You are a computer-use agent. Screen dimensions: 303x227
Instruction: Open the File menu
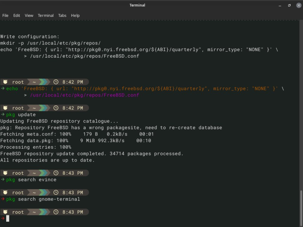tap(5, 15)
